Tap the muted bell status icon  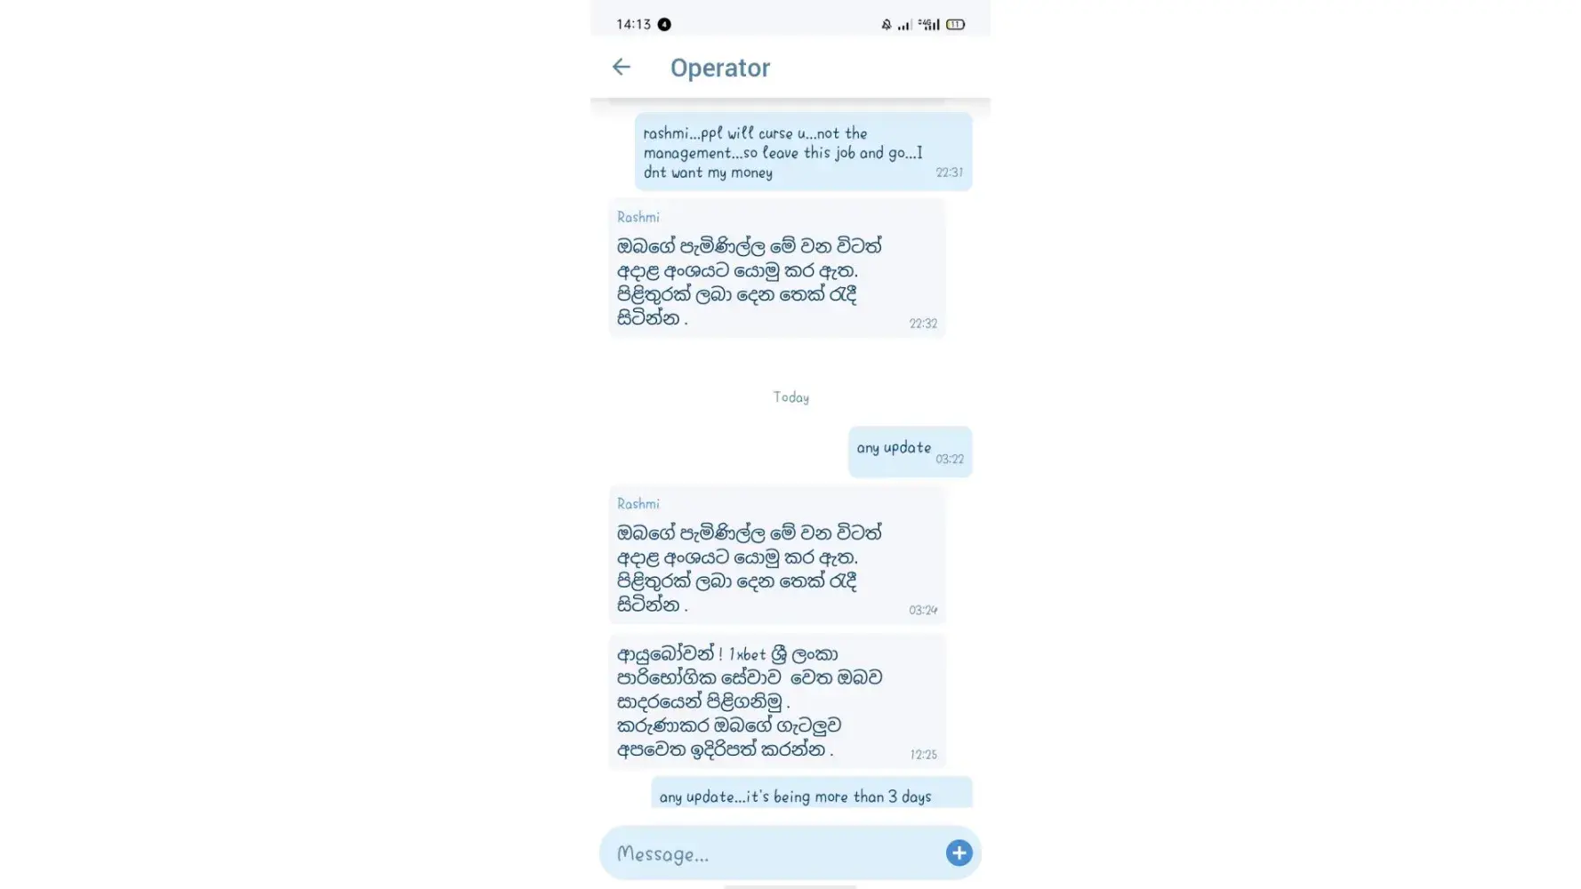(886, 25)
